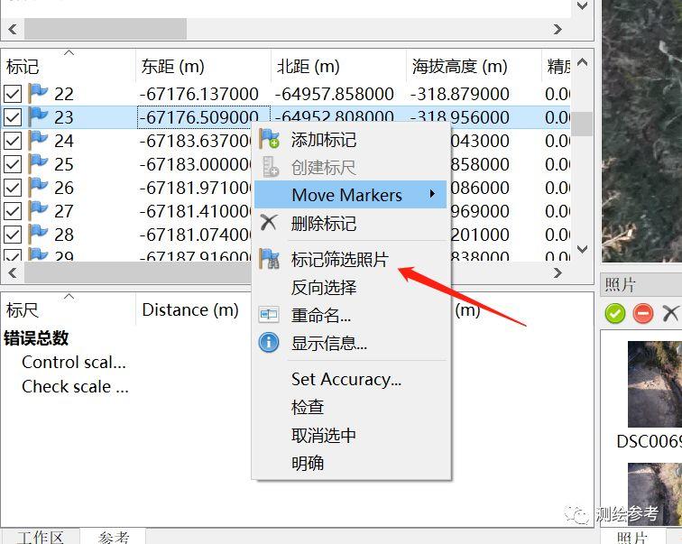Screen dimensions: 682x544
Task: Click easting value -67176.137000 of marker 22
Action: tap(199, 94)
